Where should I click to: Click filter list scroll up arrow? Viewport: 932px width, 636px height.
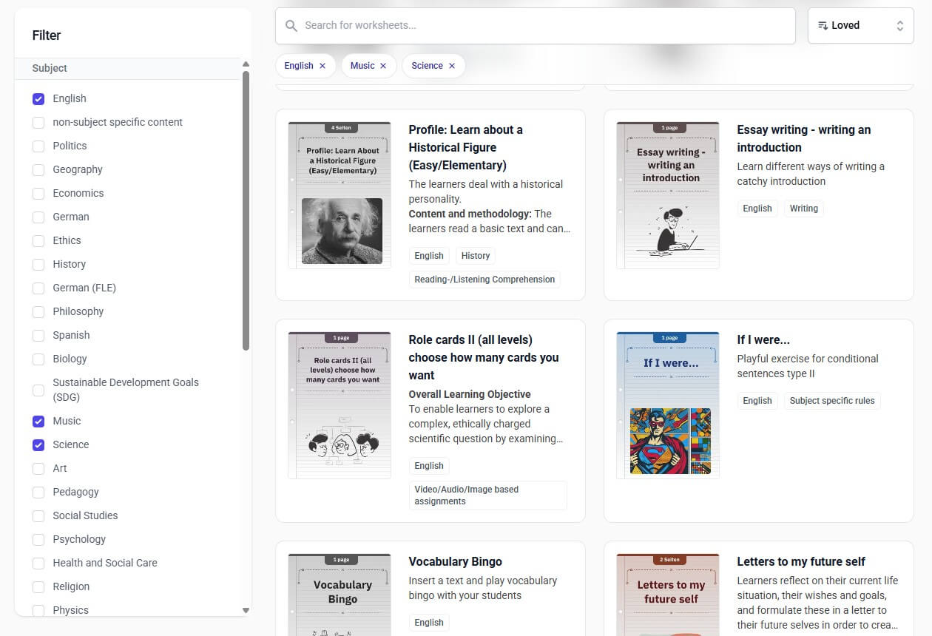pyautogui.click(x=246, y=64)
